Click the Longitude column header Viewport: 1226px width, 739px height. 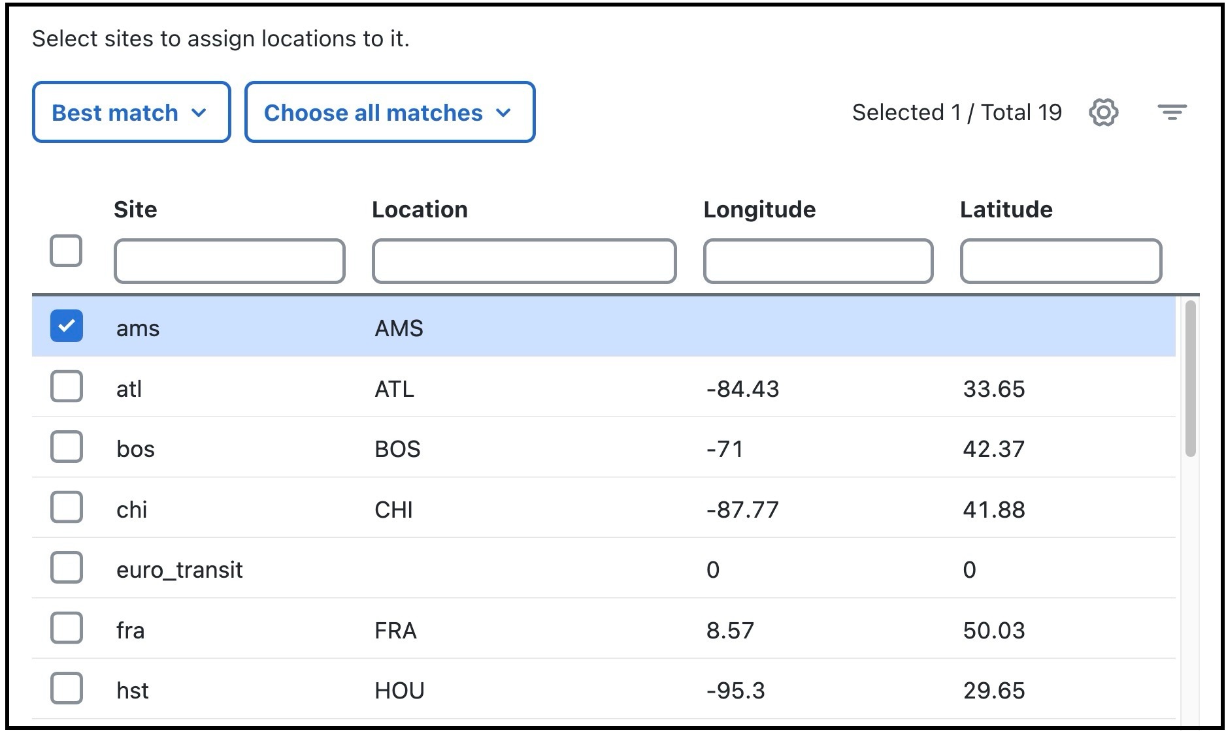coord(759,210)
